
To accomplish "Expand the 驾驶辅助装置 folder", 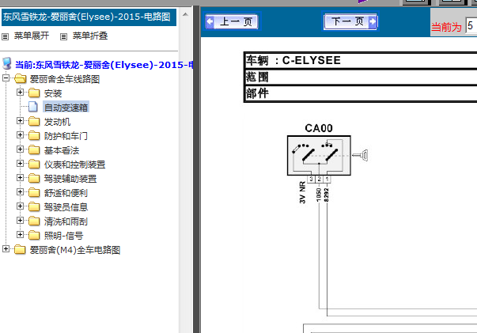I will 20,178.
